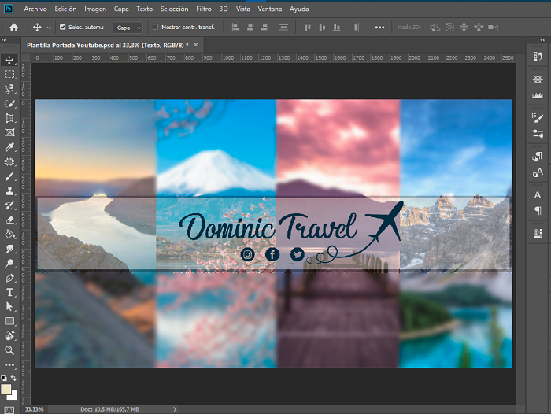Enable Mostrar contr. transf. checkbox
Screen dimensions: 551x414
click(155, 27)
